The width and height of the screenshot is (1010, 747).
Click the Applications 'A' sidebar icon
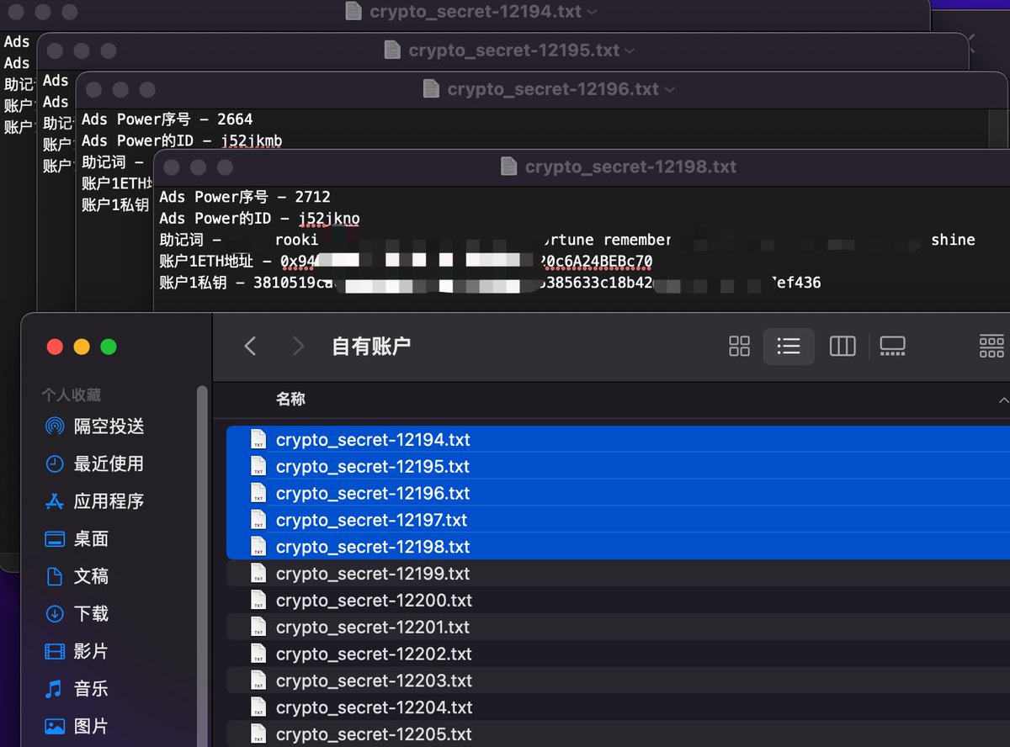click(x=54, y=501)
